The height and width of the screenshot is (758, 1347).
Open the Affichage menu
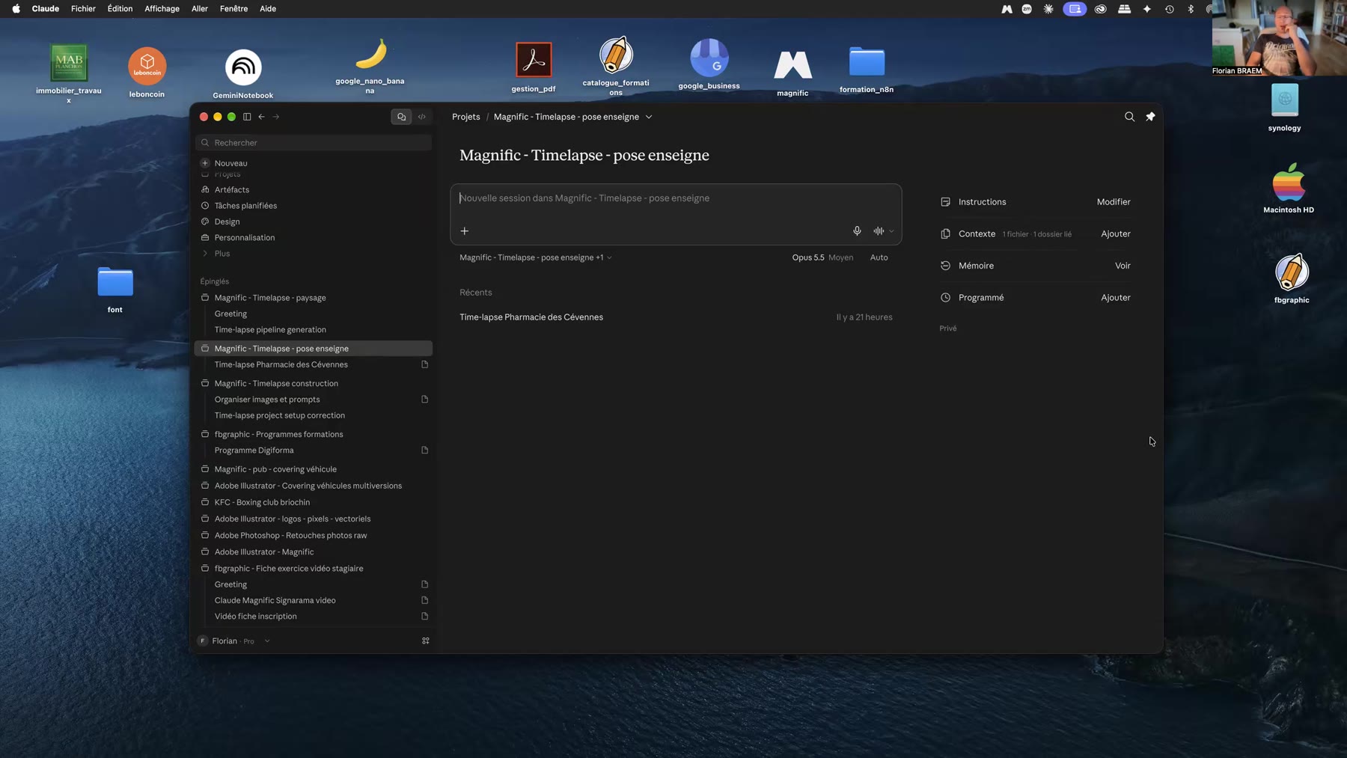pyautogui.click(x=162, y=9)
